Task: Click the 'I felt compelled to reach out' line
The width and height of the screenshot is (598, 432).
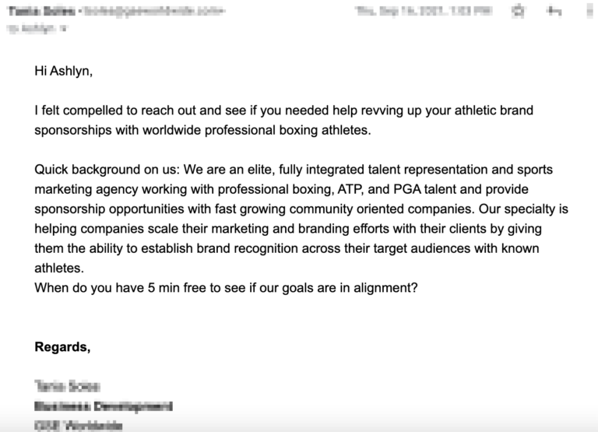Action: 283,111
